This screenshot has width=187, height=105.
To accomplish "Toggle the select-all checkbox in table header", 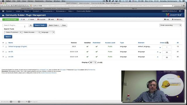I will point(6,43).
